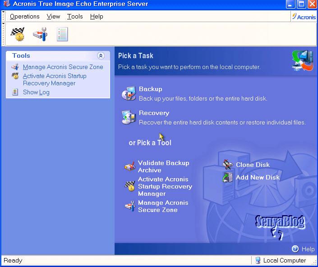Click the Show Log toolbar icon
318x267 pixels.
tap(62, 34)
